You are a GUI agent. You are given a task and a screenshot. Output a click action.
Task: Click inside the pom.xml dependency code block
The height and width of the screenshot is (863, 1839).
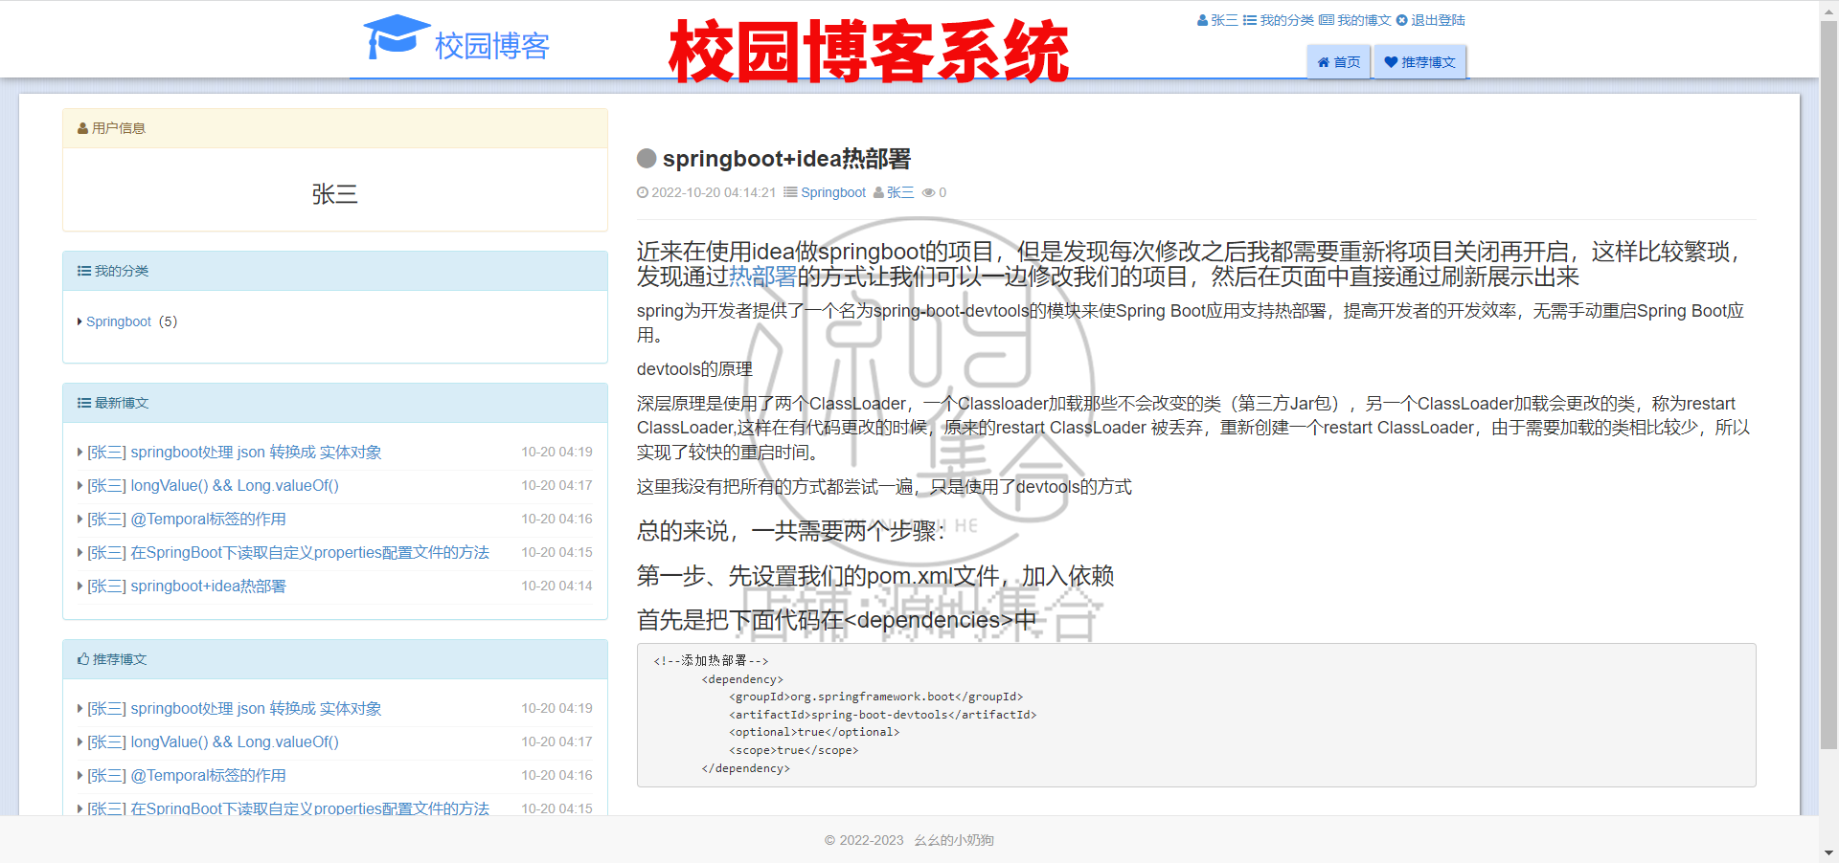(x=1196, y=715)
